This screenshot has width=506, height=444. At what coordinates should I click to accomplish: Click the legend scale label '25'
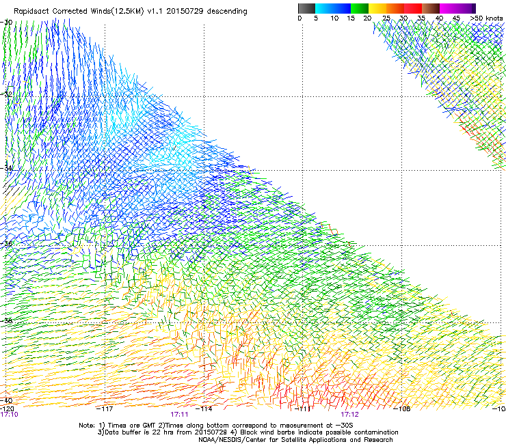point(386,18)
